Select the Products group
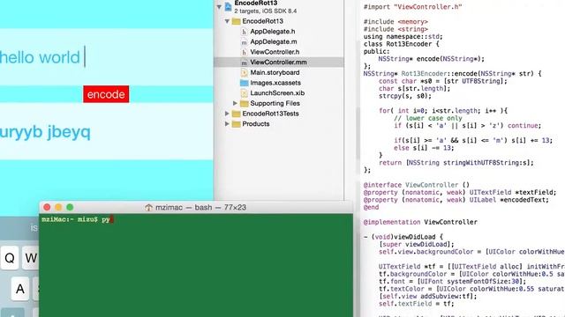 [x=256, y=124]
